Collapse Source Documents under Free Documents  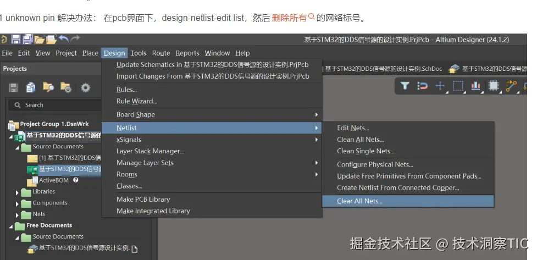pyautogui.click(x=17, y=238)
